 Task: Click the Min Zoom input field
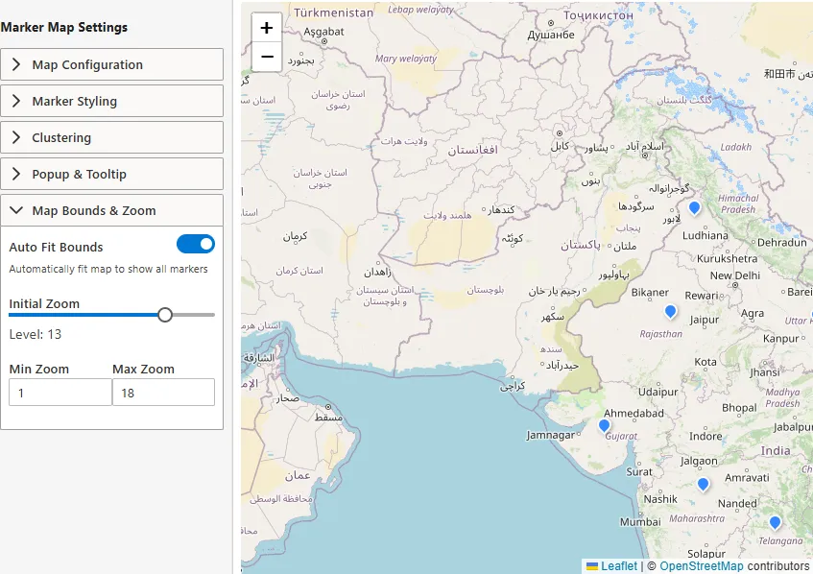coord(60,392)
